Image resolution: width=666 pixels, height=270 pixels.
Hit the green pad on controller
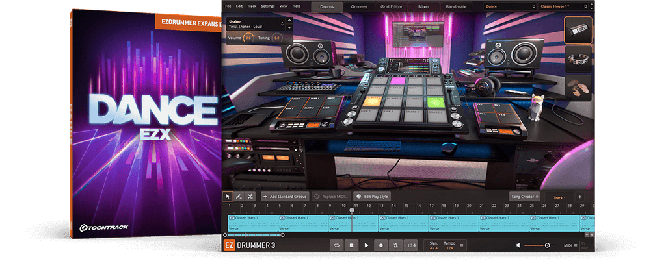[435, 102]
